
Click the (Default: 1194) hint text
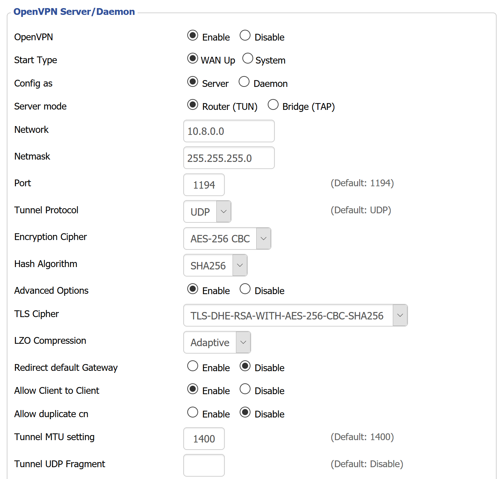click(x=362, y=183)
